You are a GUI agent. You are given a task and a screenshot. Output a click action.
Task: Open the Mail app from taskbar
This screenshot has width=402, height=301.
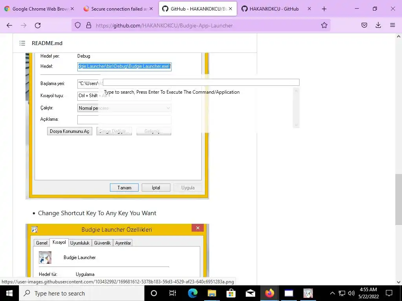[250, 293]
